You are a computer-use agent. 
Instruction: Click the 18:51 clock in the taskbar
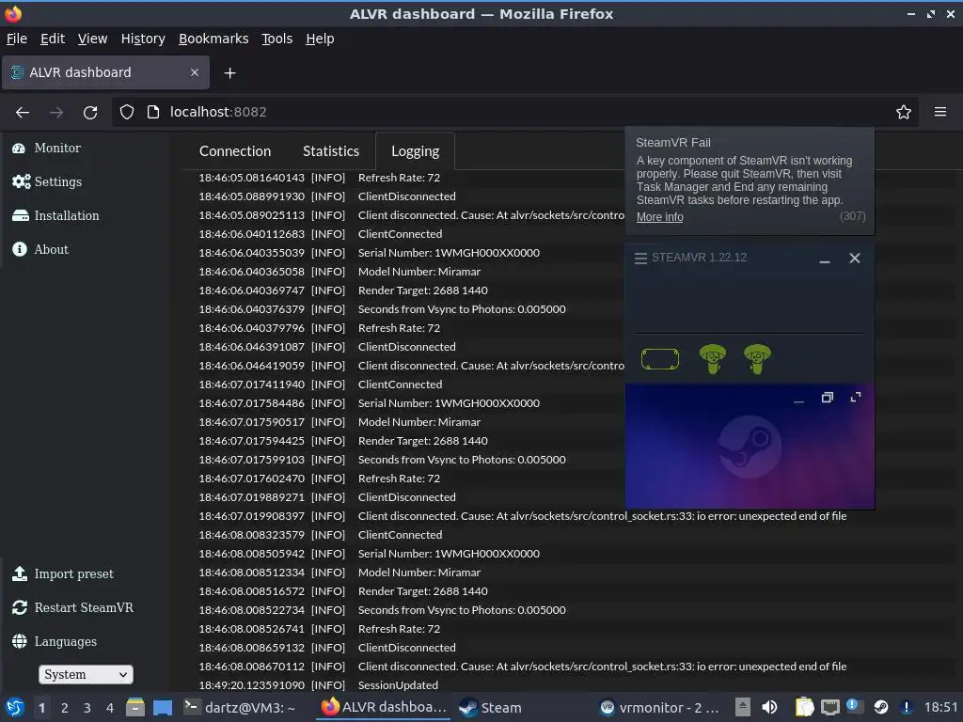pos(940,707)
